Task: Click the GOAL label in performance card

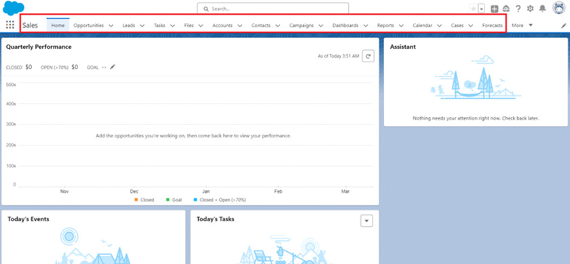Action: click(x=92, y=68)
